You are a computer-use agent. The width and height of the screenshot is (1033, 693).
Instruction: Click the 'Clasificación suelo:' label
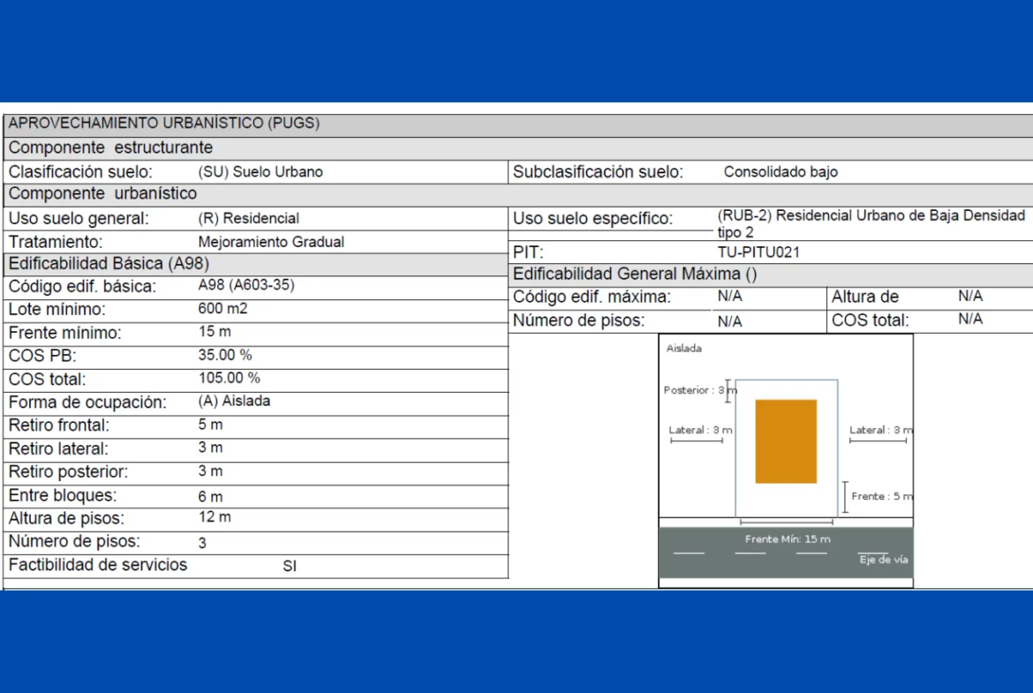(80, 172)
